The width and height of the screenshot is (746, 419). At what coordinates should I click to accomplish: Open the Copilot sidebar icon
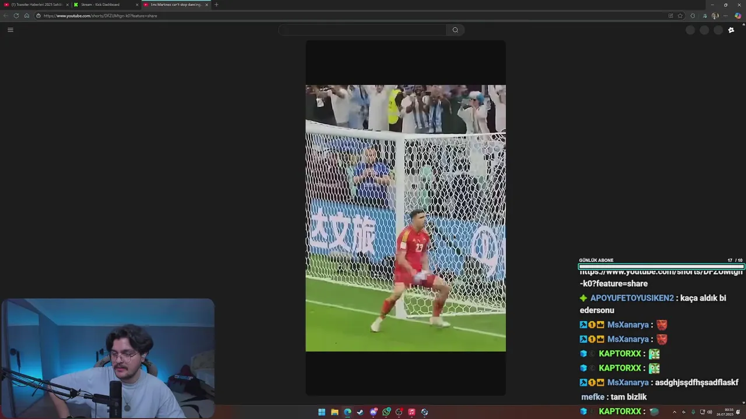(x=738, y=16)
